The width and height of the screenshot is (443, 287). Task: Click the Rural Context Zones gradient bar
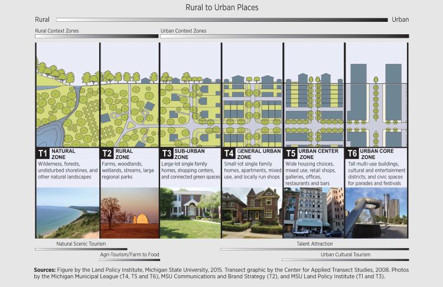96,36
